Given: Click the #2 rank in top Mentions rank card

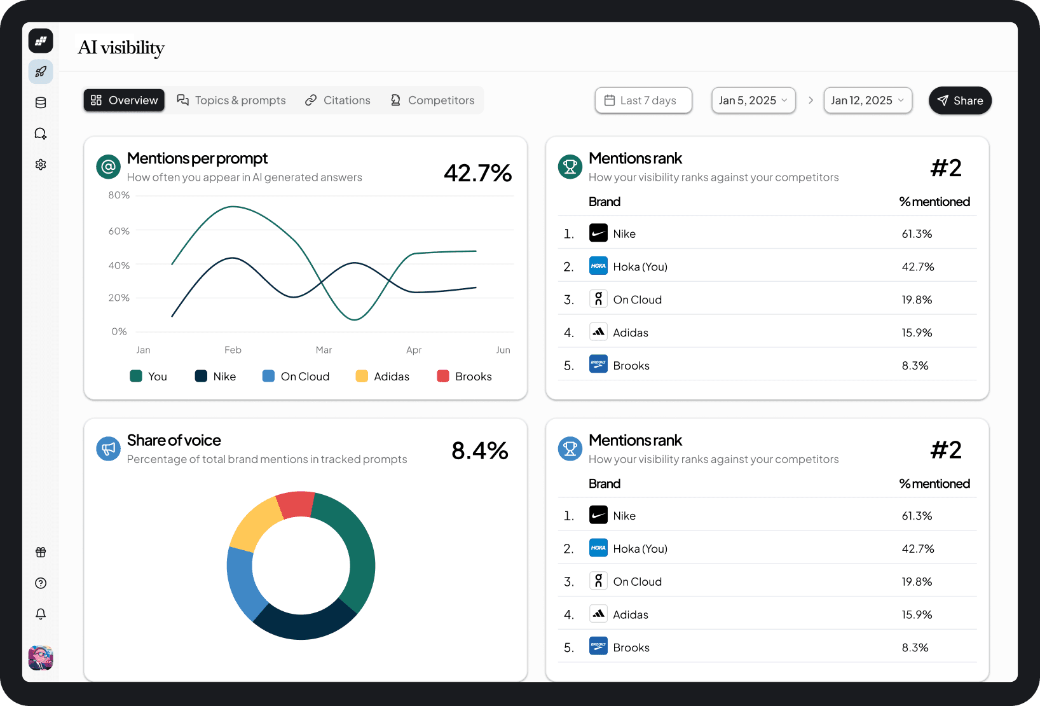Looking at the screenshot, I should click(946, 168).
